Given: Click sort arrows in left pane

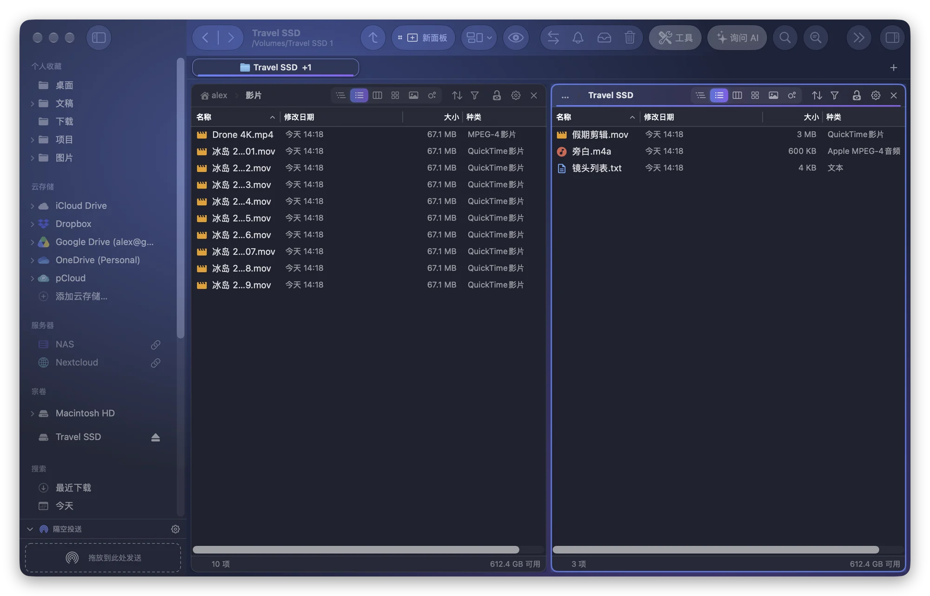Looking at the screenshot, I should (x=457, y=95).
